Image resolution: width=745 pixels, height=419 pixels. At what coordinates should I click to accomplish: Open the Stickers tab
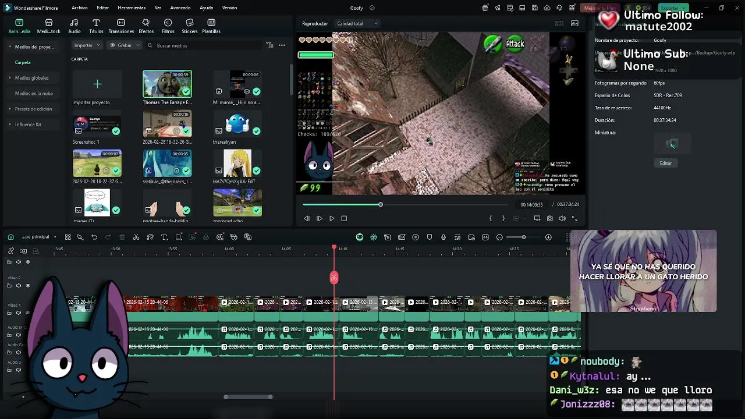190,26
